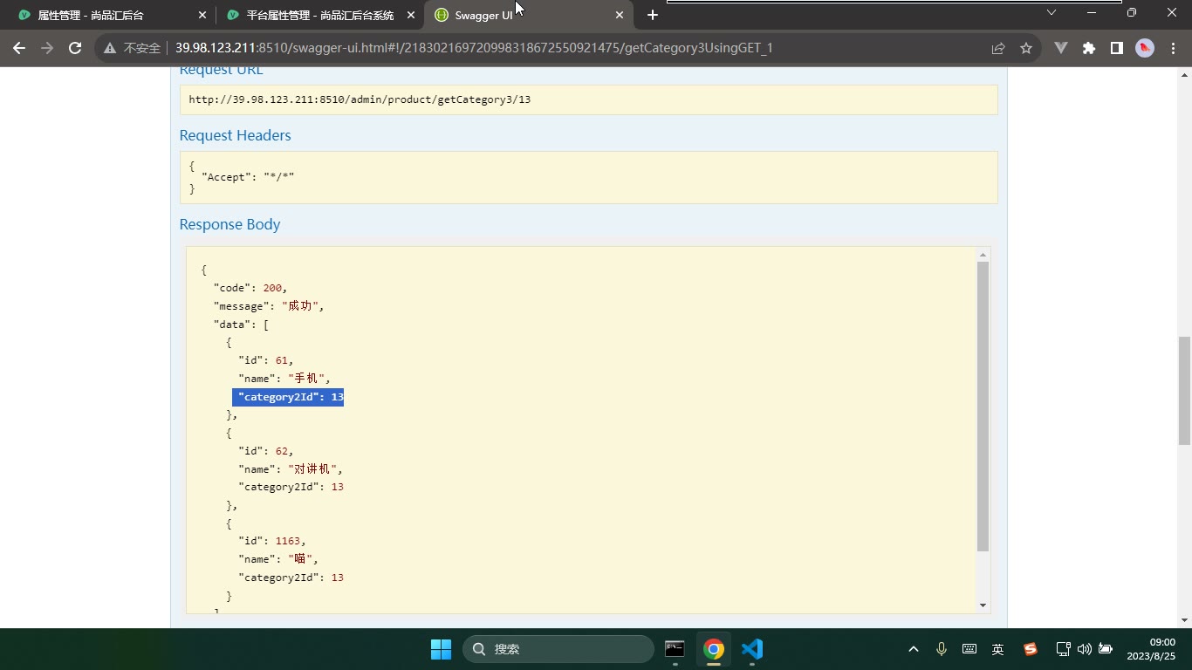The width and height of the screenshot is (1192, 670).
Task: Close the 平台属性管理 tab
Action: pos(411,15)
